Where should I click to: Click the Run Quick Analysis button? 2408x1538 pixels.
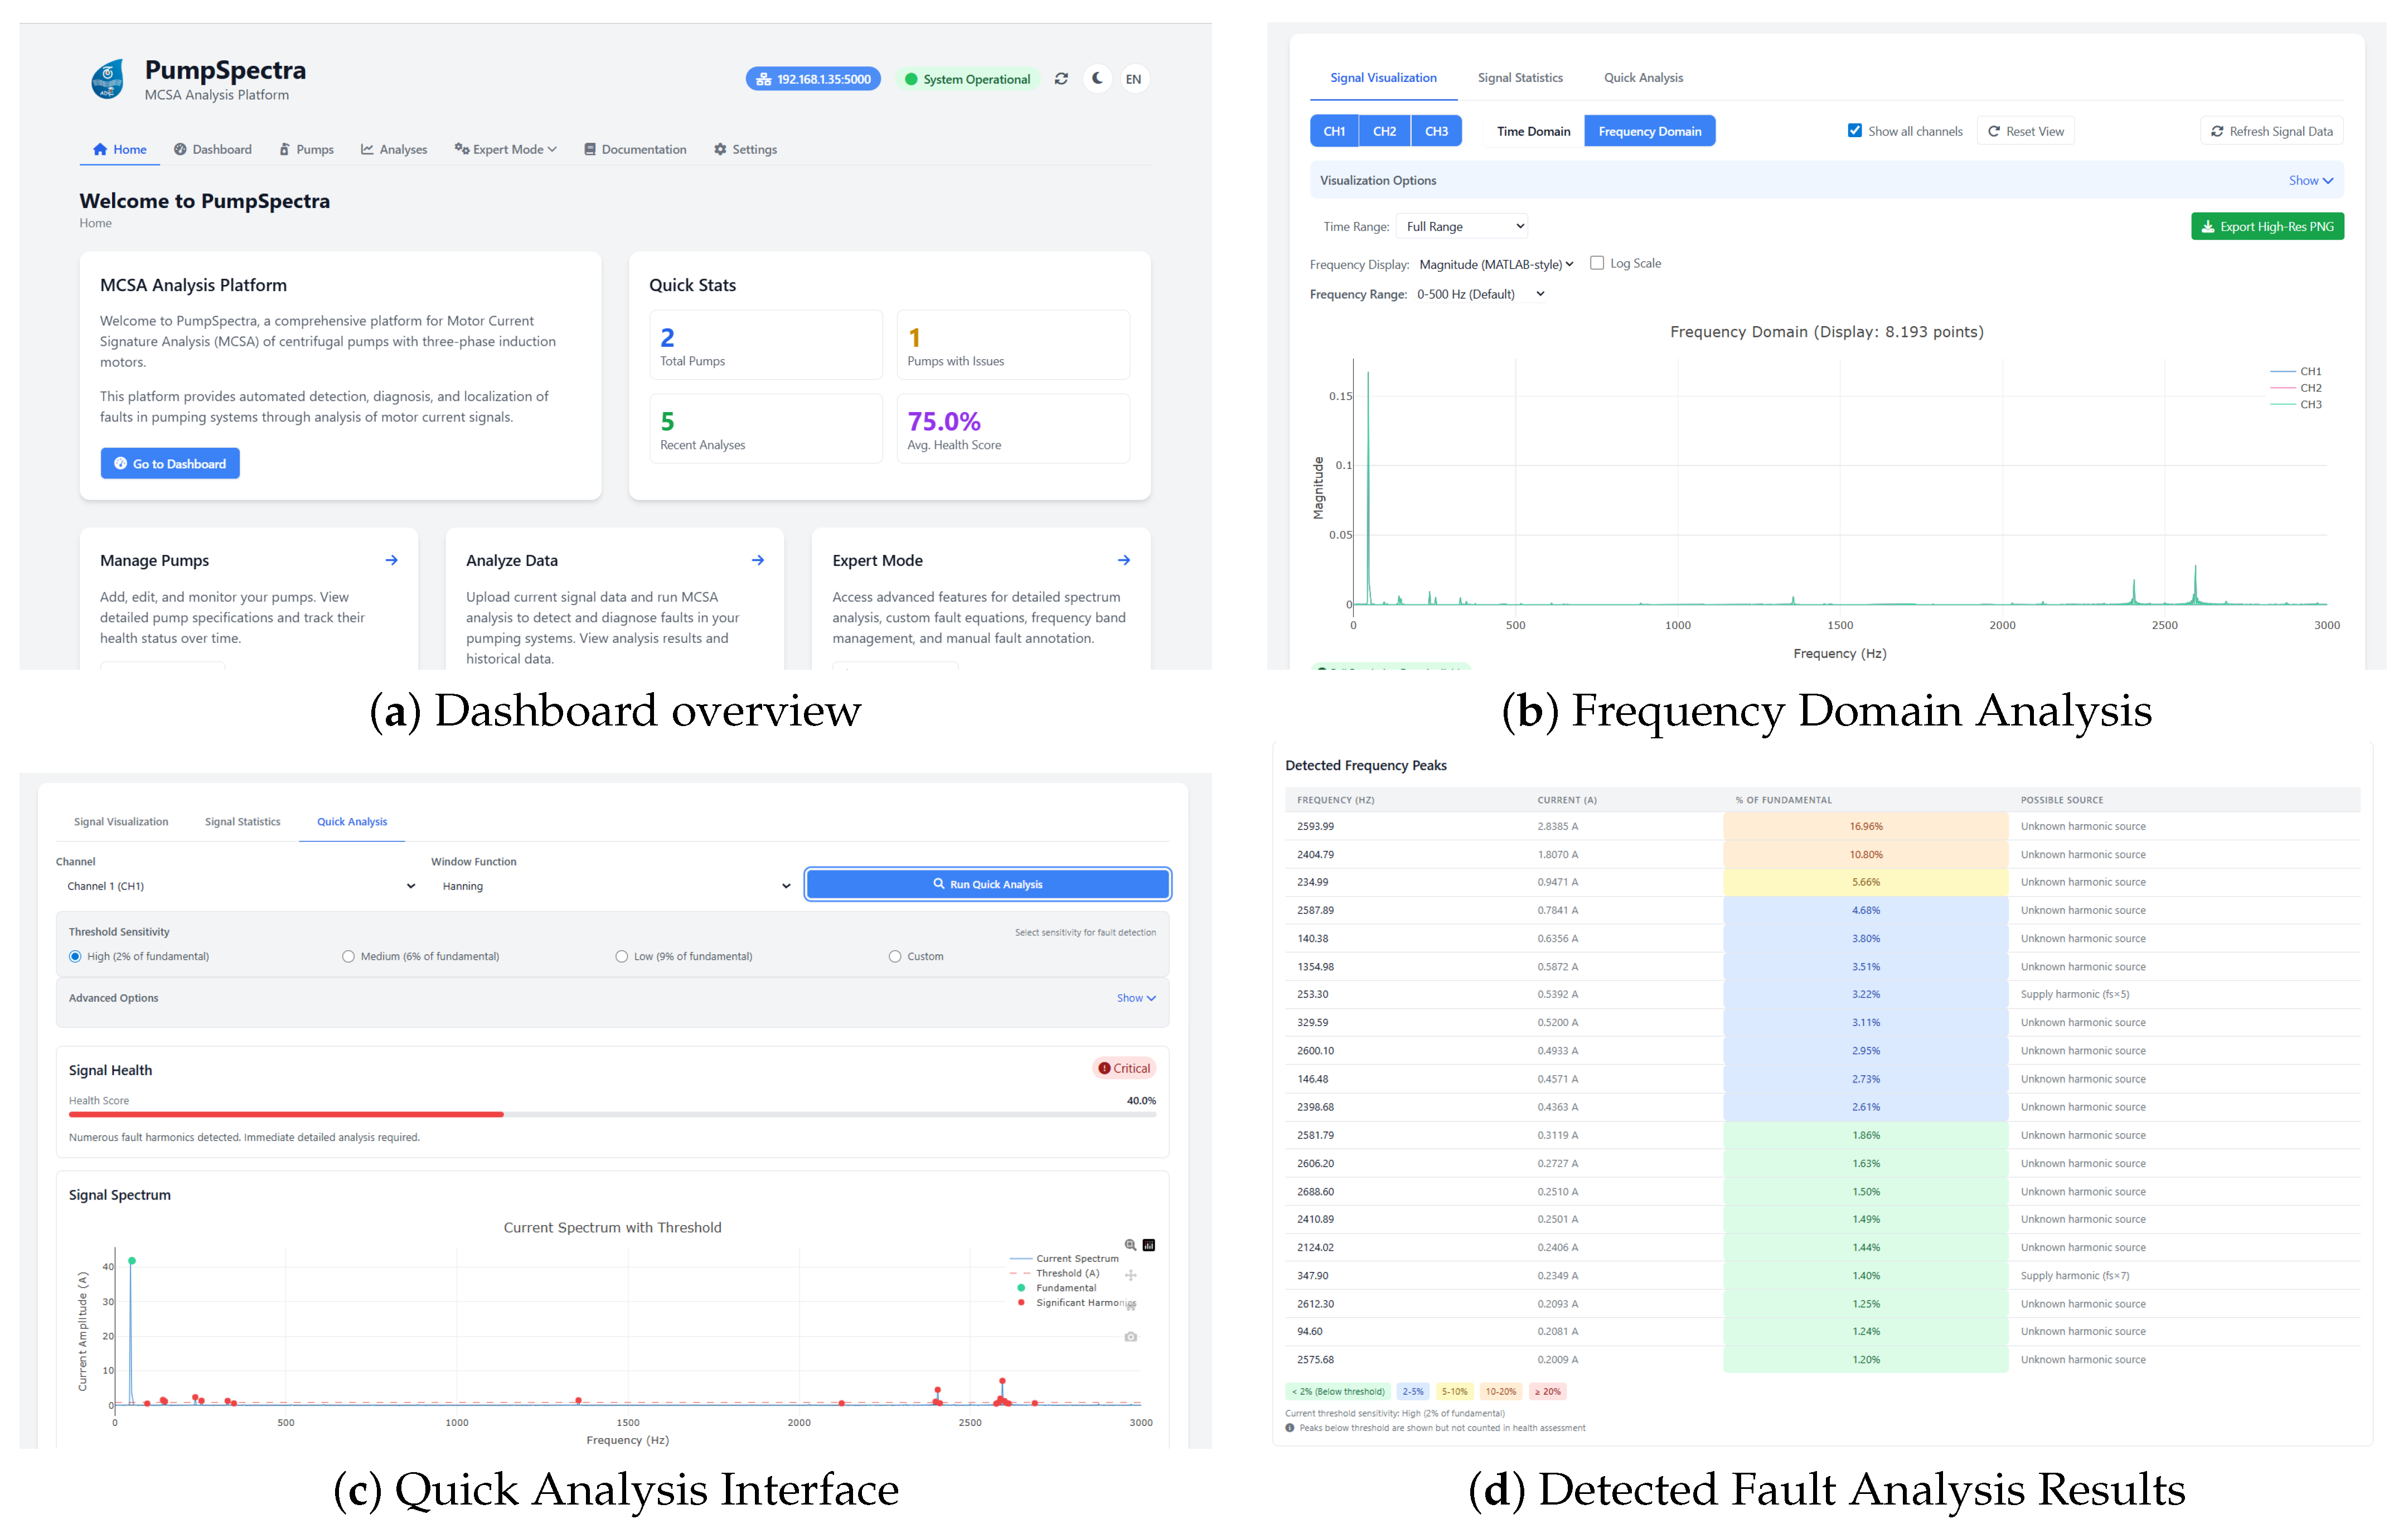(x=987, y=884)
